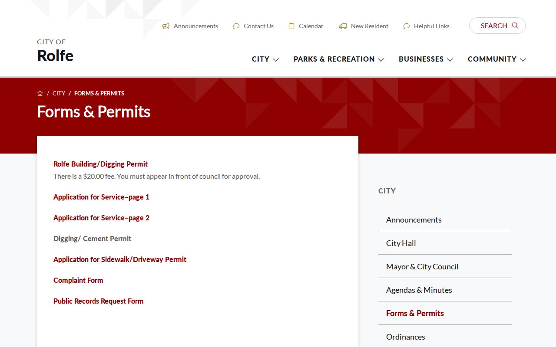This screenshot has height=347, width=556.
Task: Open the Rolfe Building/Digging Permit link
Action: click(x=100, y=164)
